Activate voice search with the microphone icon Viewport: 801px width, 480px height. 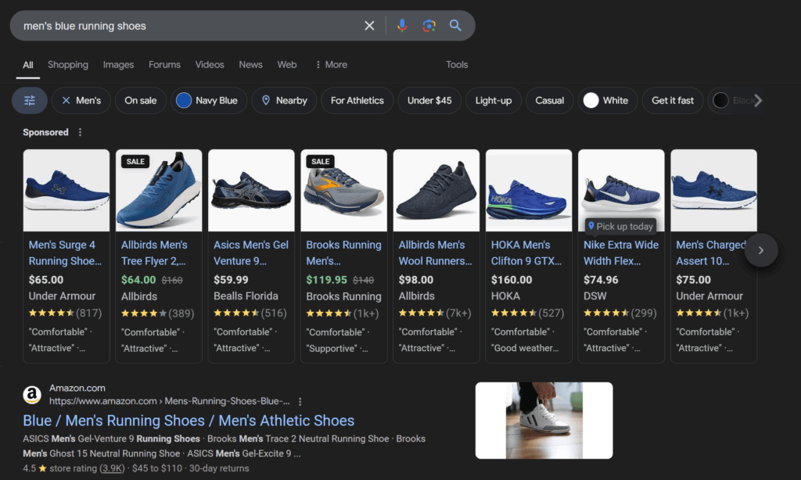(402, 25)
